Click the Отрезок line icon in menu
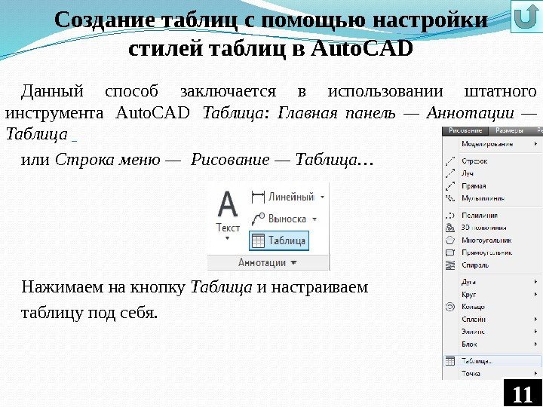Screen dimensions: 543x407 pos(449,161)
